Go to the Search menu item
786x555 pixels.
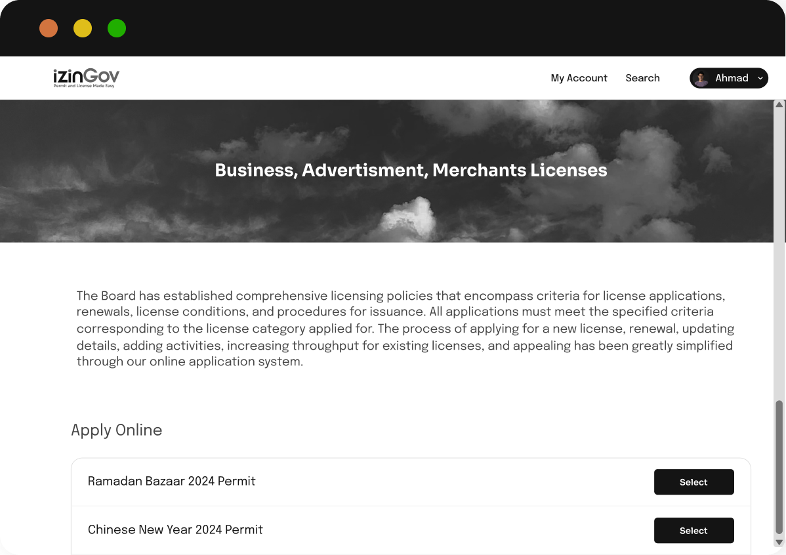coord(642,78)
